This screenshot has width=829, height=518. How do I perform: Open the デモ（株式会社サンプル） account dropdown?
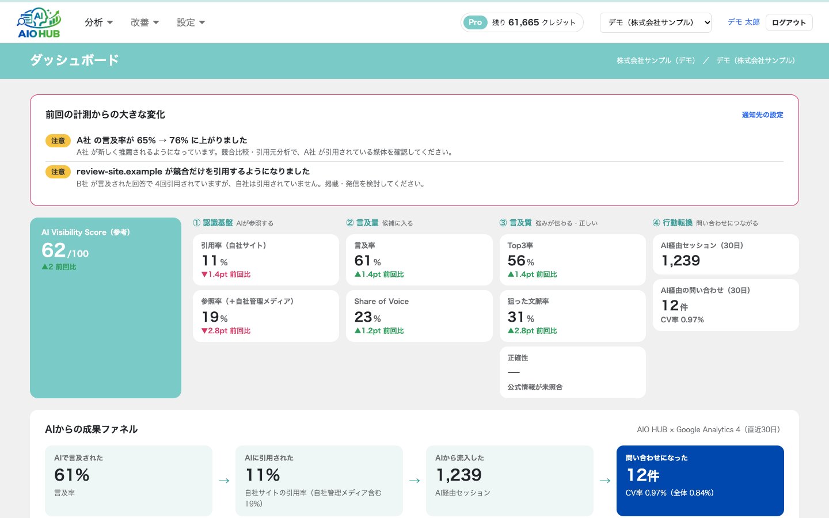pyautogui.click(x=656, y=22)
